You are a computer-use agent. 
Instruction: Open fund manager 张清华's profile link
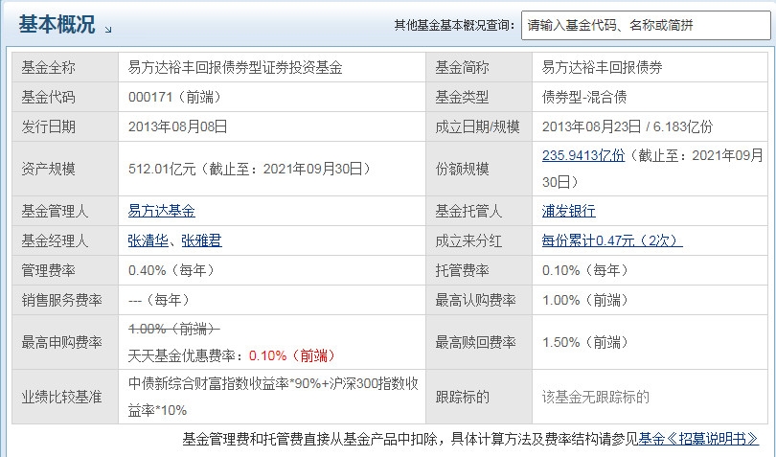pyautogui.click(x=148, y=240)
